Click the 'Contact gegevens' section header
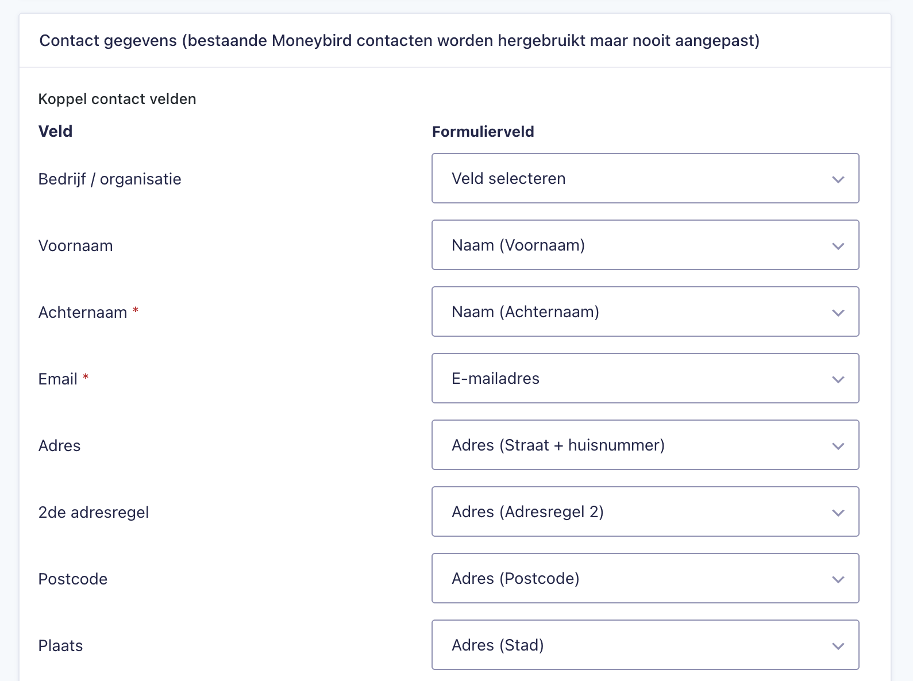The image size is (913, 681). [x=399, y=41]
